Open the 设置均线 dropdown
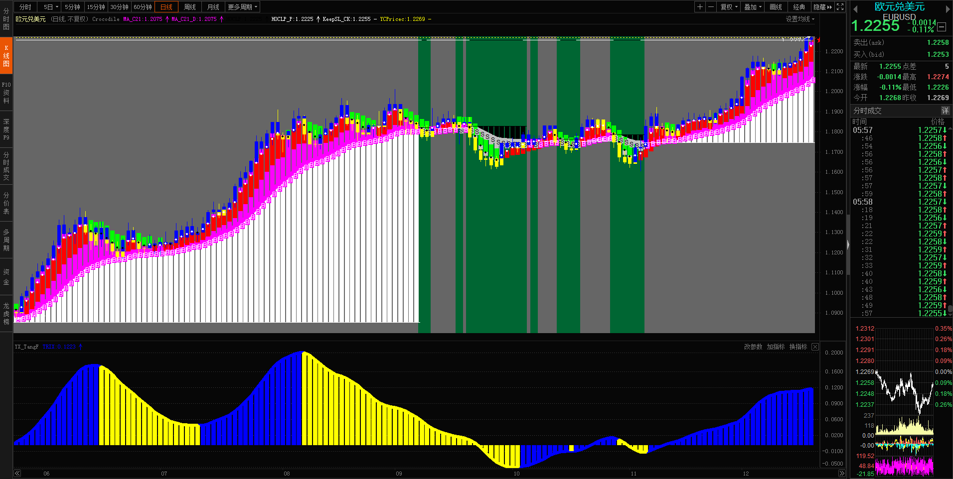 pyautogui.click(x=800, y=19)
